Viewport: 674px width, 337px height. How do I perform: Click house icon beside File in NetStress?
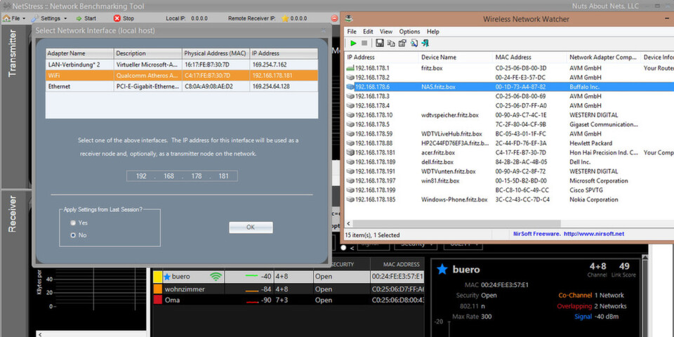pos(6,18)
